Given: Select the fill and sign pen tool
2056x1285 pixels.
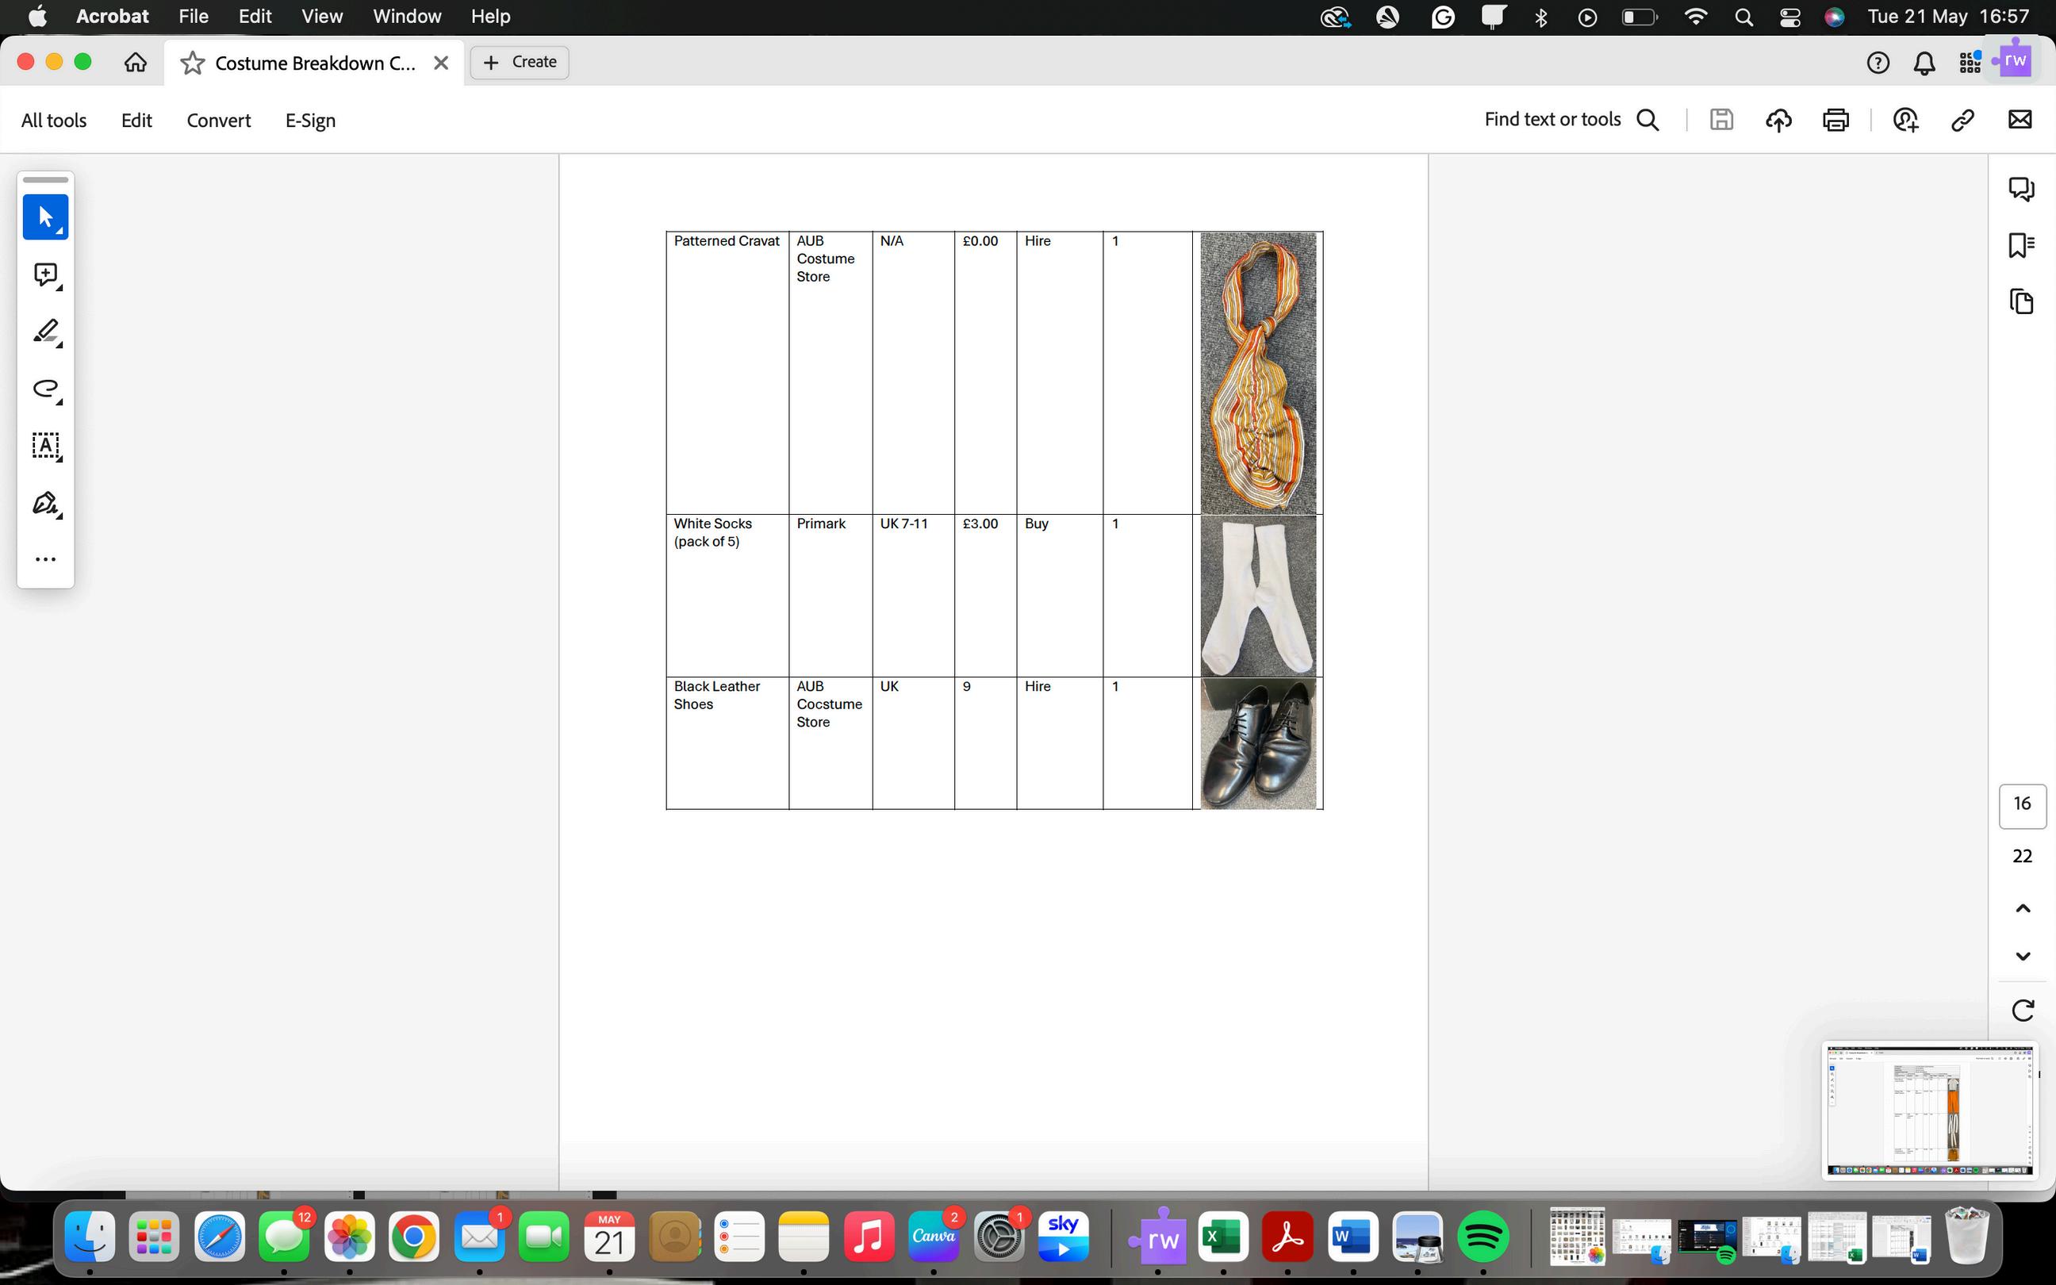Looking at the screenshot, I should pyautogui.click(x=45, y=503).
